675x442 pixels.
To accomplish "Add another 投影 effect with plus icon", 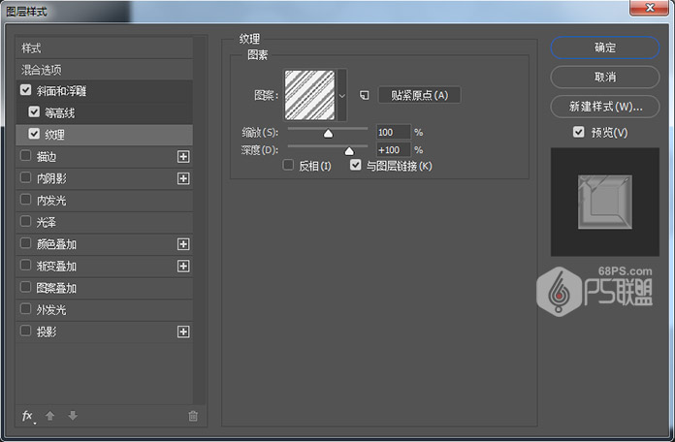I will point(183,331).
